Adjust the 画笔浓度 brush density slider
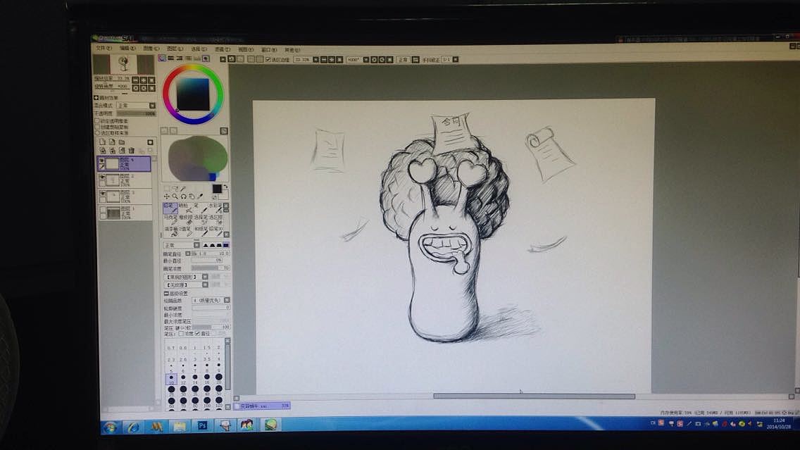 pyautogui.click(x=211, y=268)
